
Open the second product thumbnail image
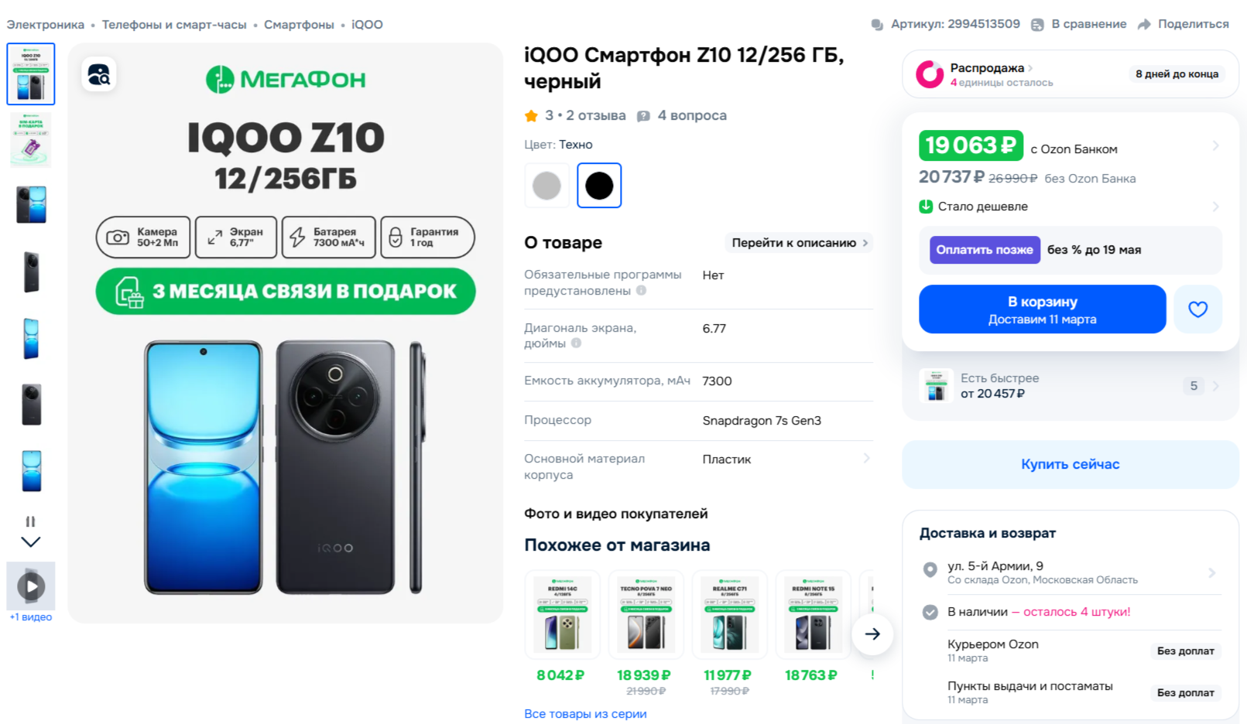click(x=31, y=140)
